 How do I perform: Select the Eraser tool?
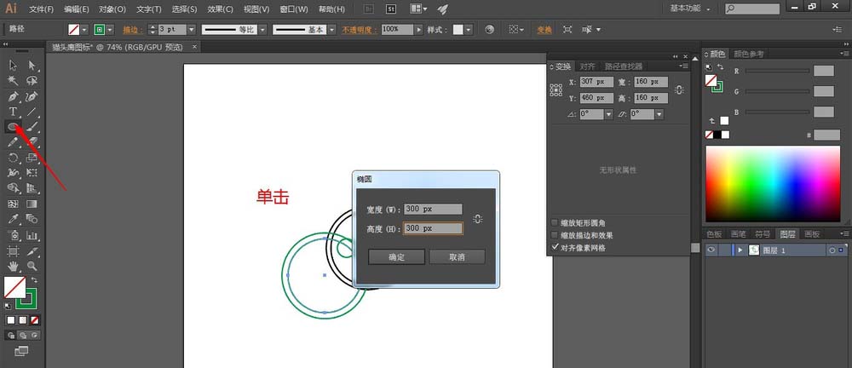point(32,142)
